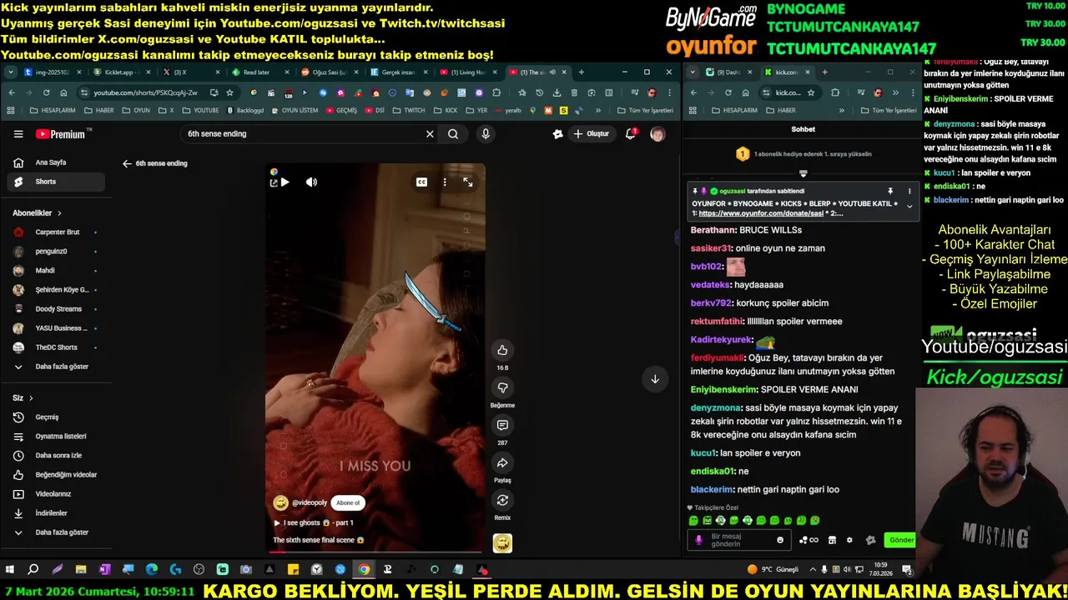Mute the Shorts video volume
The image size is (1068, 600).
click(x=311, y=182)
